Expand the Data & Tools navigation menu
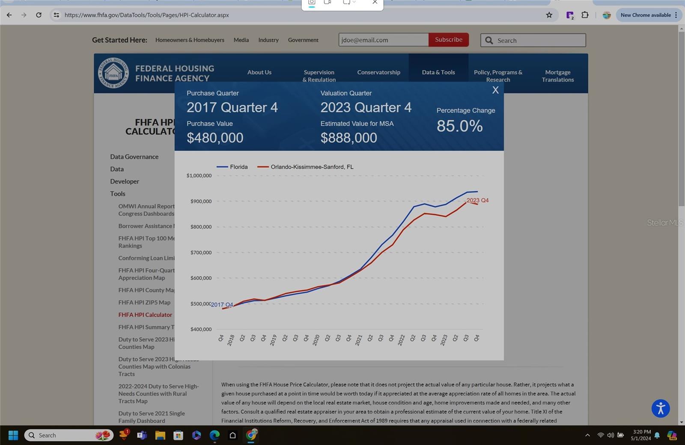Screen dimensions: 685x445 coord(438,72)
